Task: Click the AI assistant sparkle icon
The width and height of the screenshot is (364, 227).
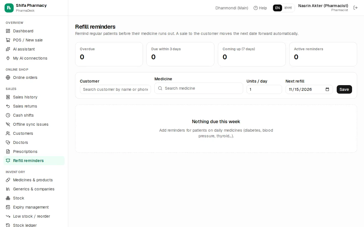Action: pyautogui.click(x=8, y=49)
